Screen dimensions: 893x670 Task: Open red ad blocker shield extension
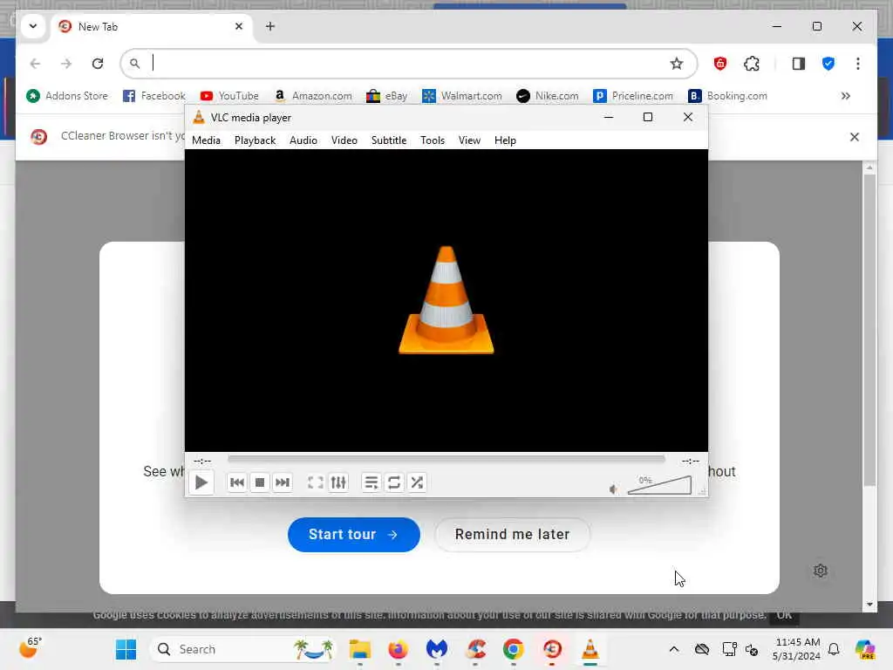click(x=719, y=63)
